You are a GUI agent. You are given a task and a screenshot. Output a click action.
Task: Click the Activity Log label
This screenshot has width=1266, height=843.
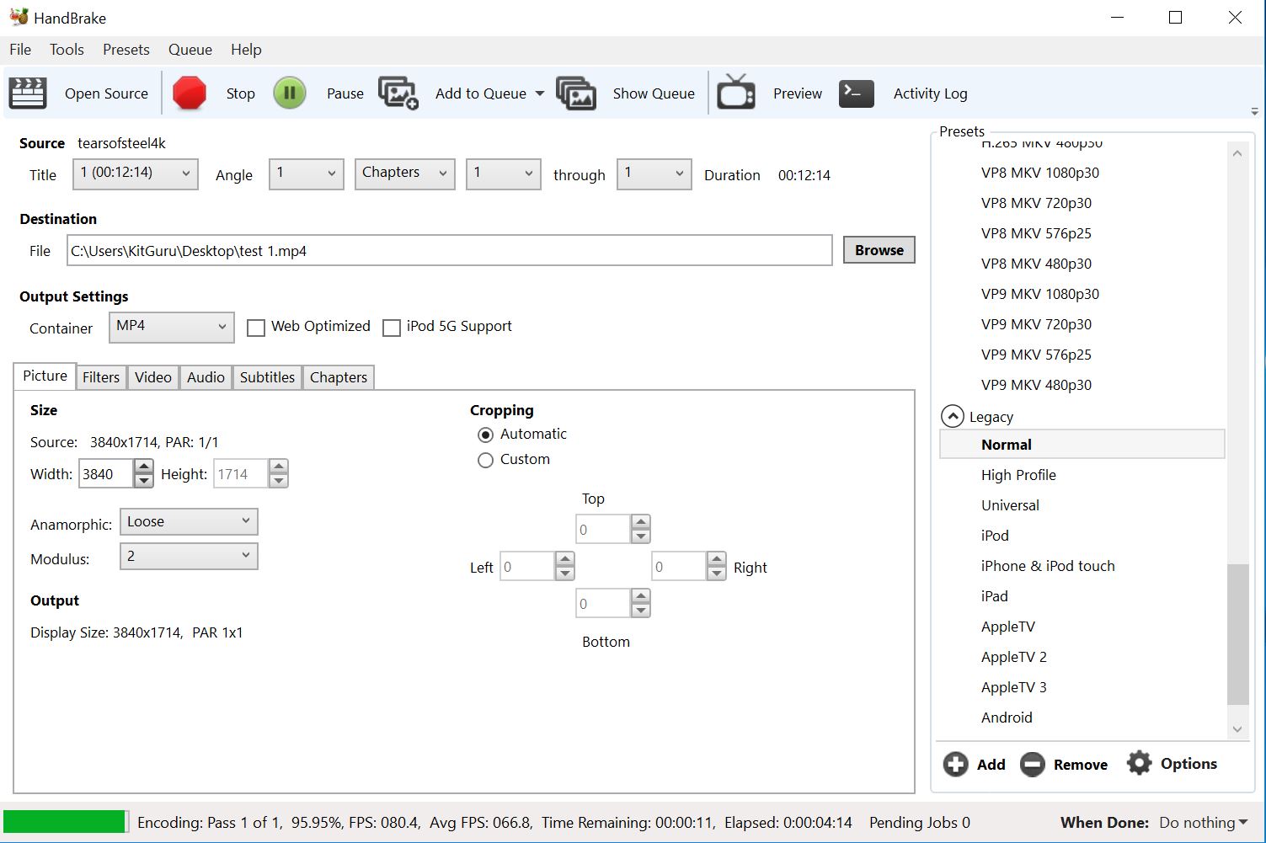click(930, 93)
